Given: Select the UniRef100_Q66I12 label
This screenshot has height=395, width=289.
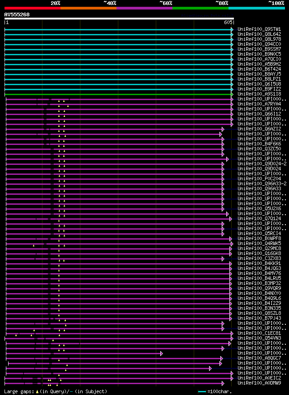Looking at the screenshot, I should 259,114.
